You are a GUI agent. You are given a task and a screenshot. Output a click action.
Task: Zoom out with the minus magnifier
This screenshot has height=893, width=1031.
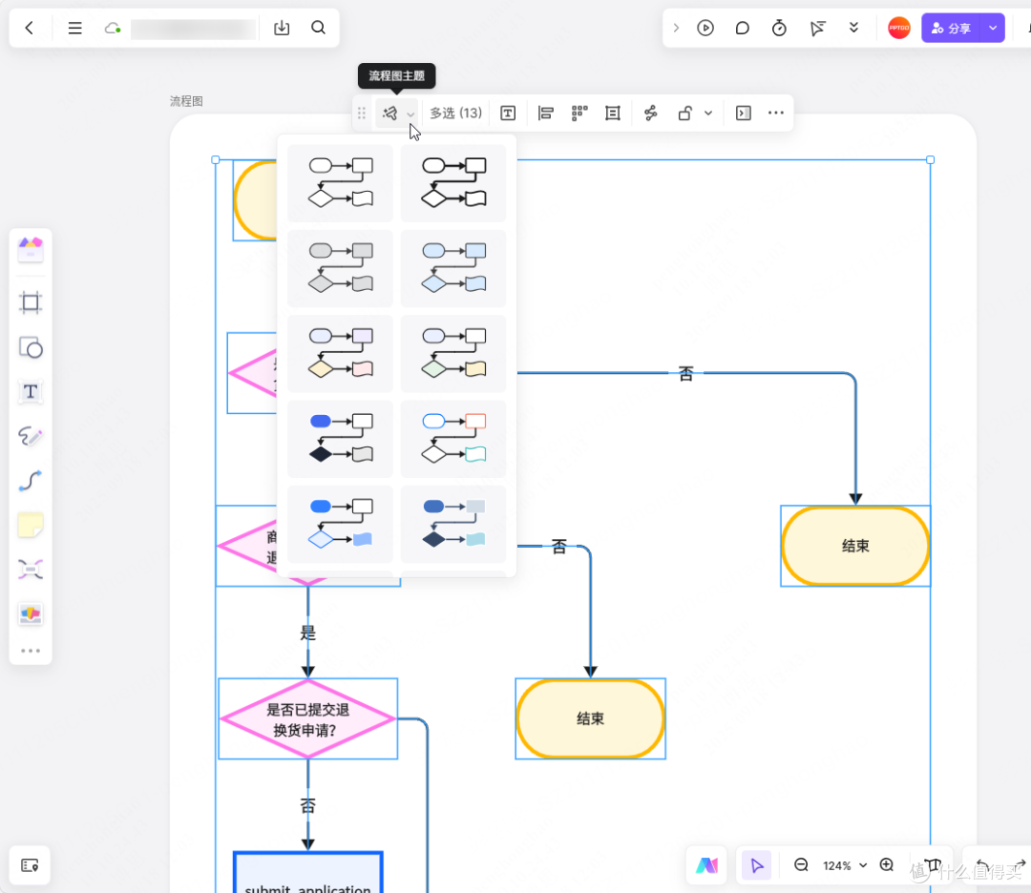801,865
